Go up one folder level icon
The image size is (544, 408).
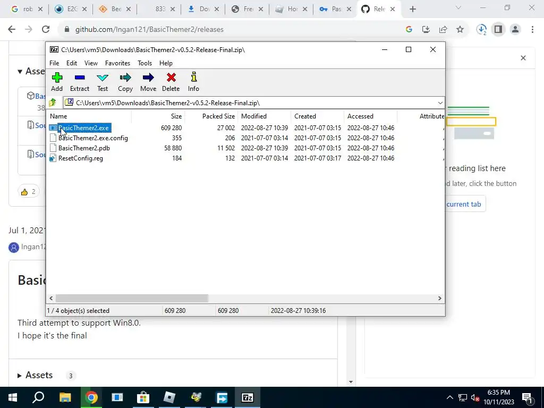pos(53,103)
